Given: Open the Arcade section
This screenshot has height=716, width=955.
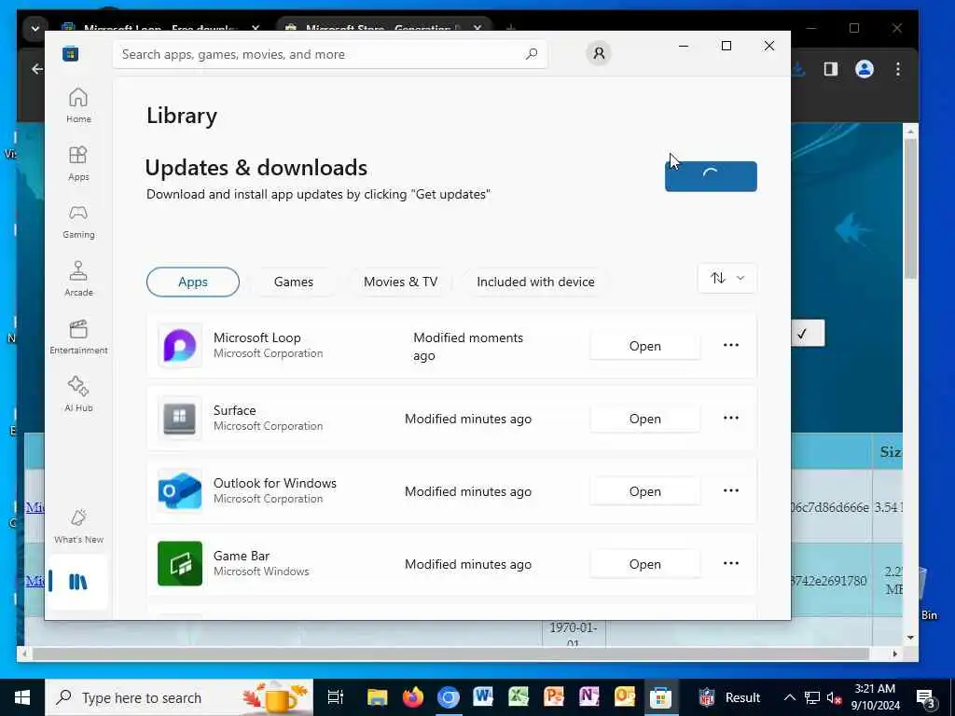Looking at the screenshot, I should coord(78,279).
